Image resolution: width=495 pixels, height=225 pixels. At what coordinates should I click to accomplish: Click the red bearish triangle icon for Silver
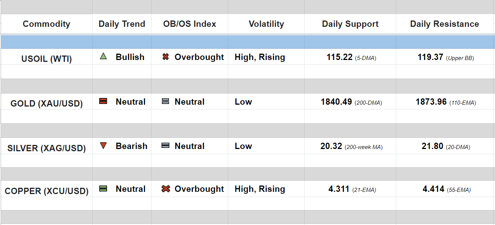point(103,146)
